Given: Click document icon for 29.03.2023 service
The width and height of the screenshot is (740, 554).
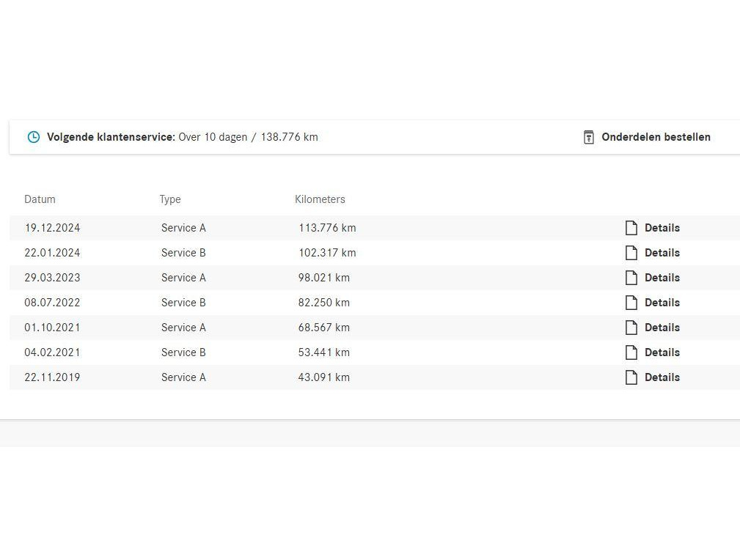Looking at the screenshot, I should 631,278.
